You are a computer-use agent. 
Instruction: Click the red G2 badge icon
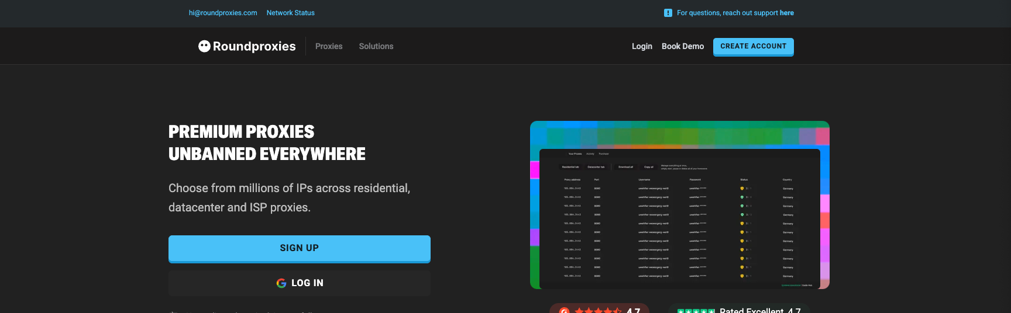coord(564,310)
